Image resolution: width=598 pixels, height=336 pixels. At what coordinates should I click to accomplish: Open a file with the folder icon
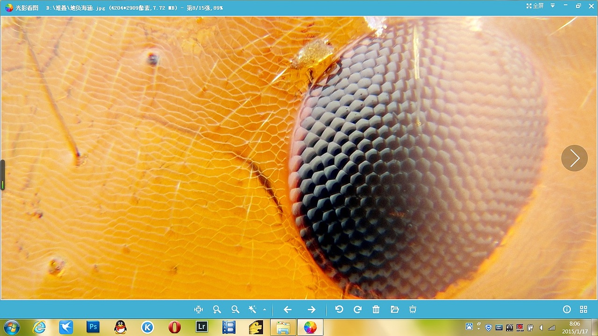(x=395, y=309)
